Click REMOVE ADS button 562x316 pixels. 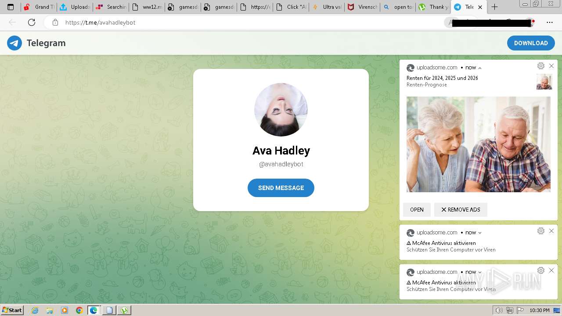(461, 210)
